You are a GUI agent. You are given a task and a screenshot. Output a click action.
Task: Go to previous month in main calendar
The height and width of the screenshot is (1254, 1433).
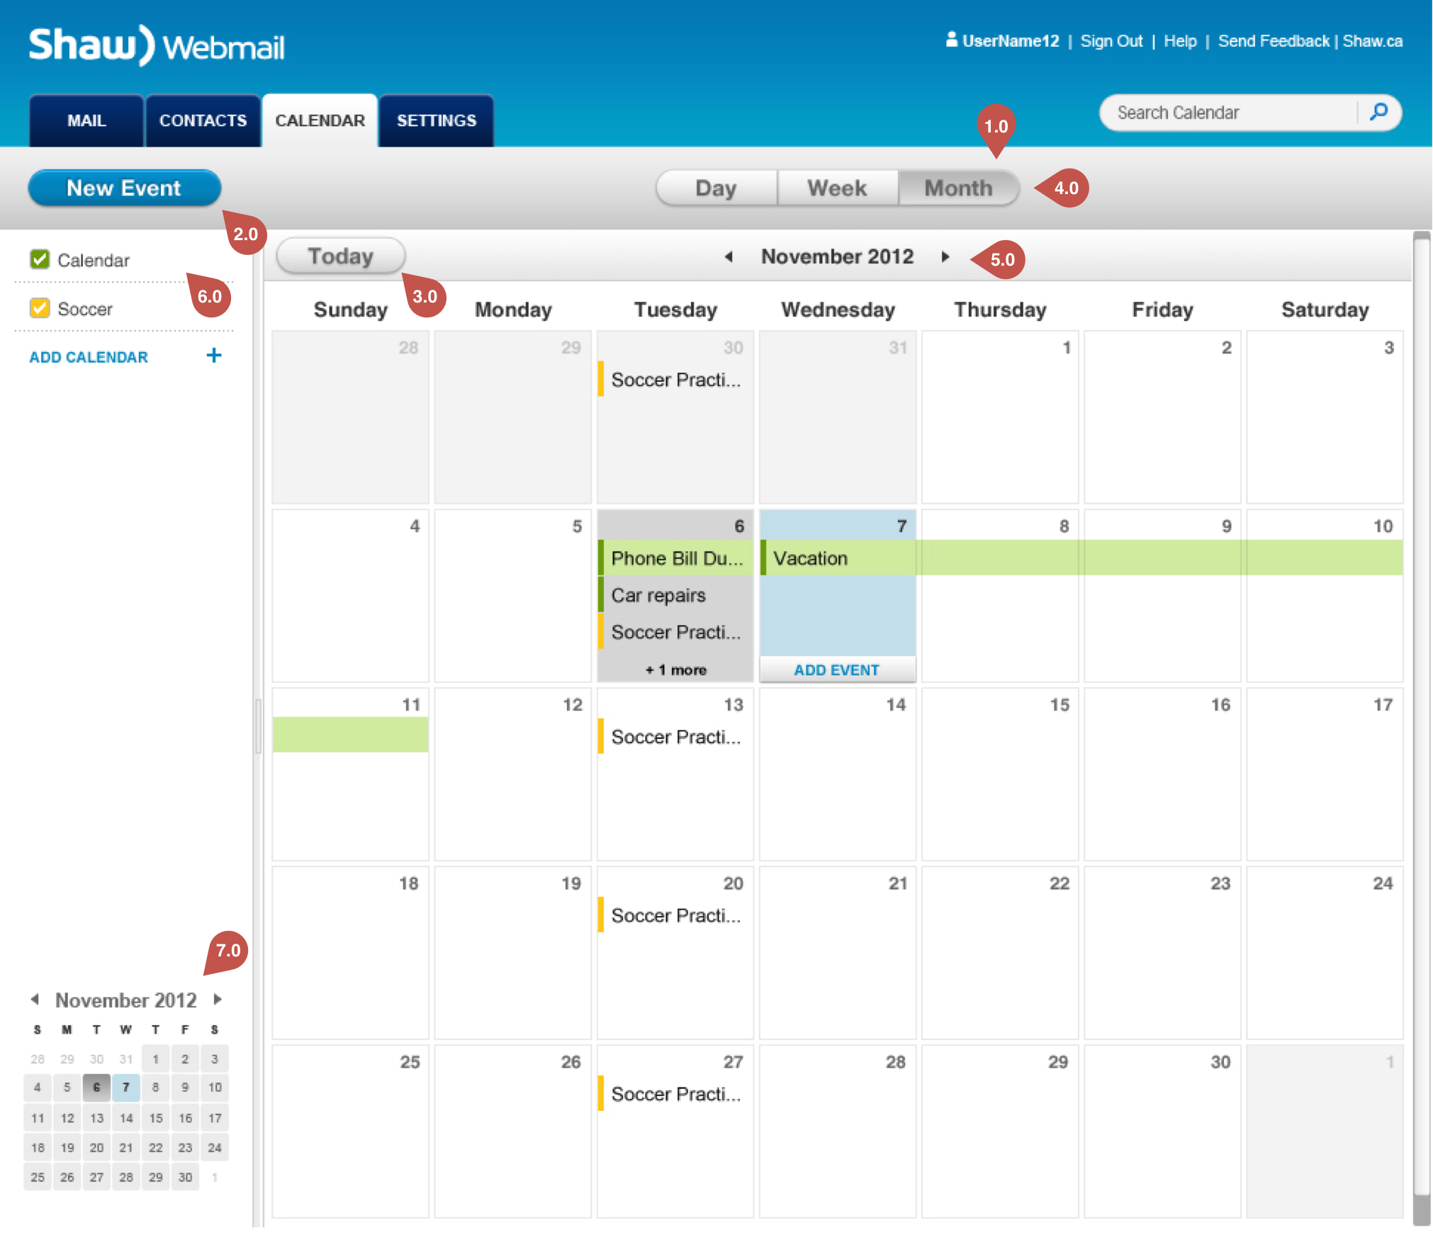tap(729, 256)
